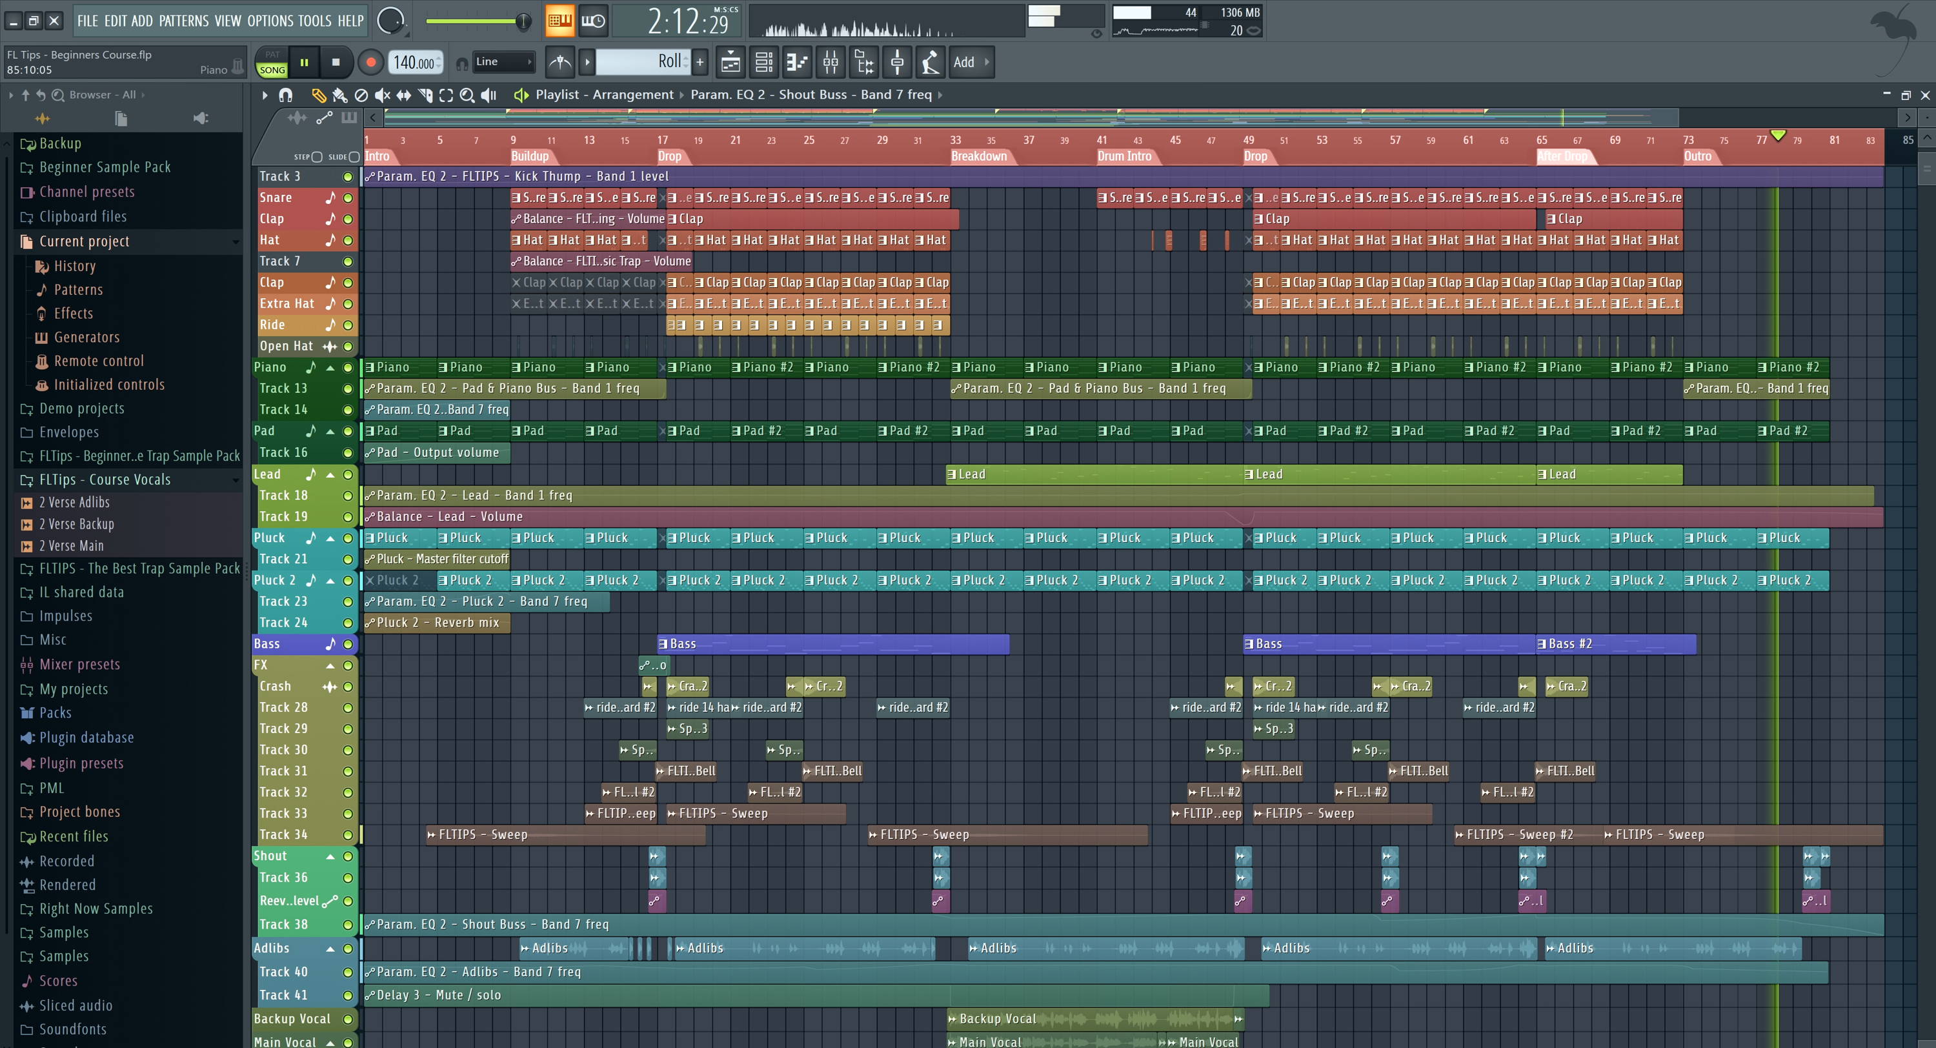Collapse the Piano track group
Screen dimensions: 1936x1048
tap(330, 368)
